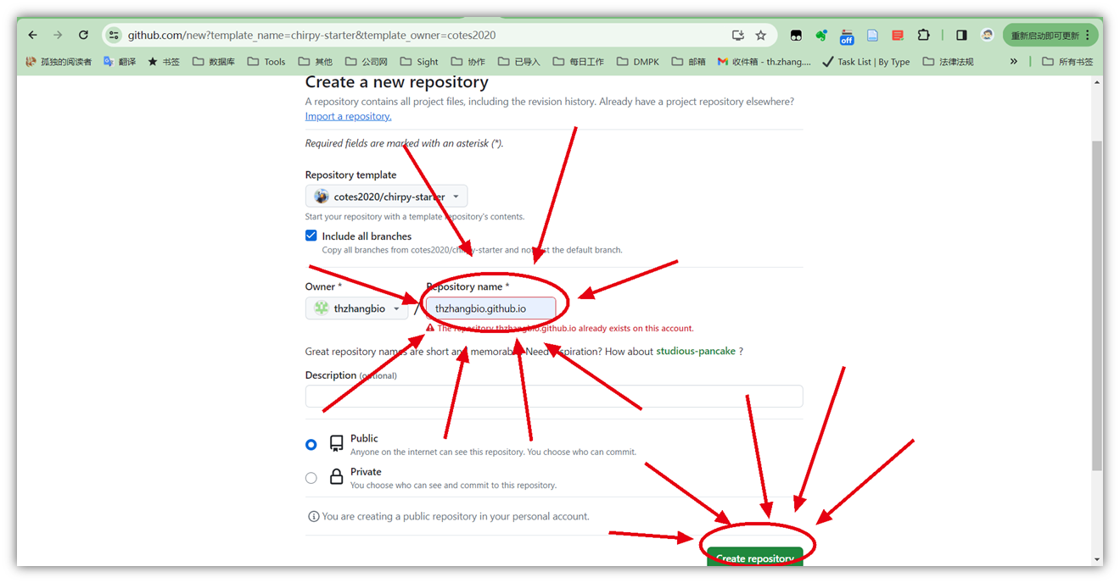Open the black mask extension icon

[796, 35]
